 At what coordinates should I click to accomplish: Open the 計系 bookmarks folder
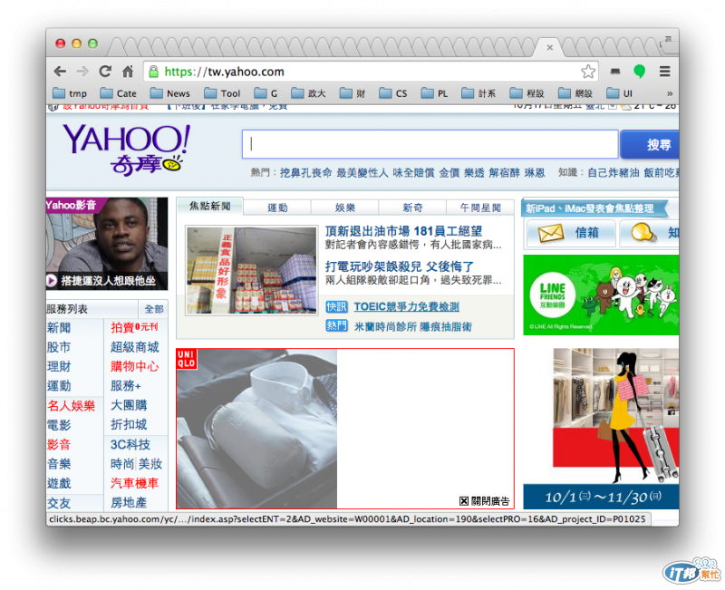[478, 93]
